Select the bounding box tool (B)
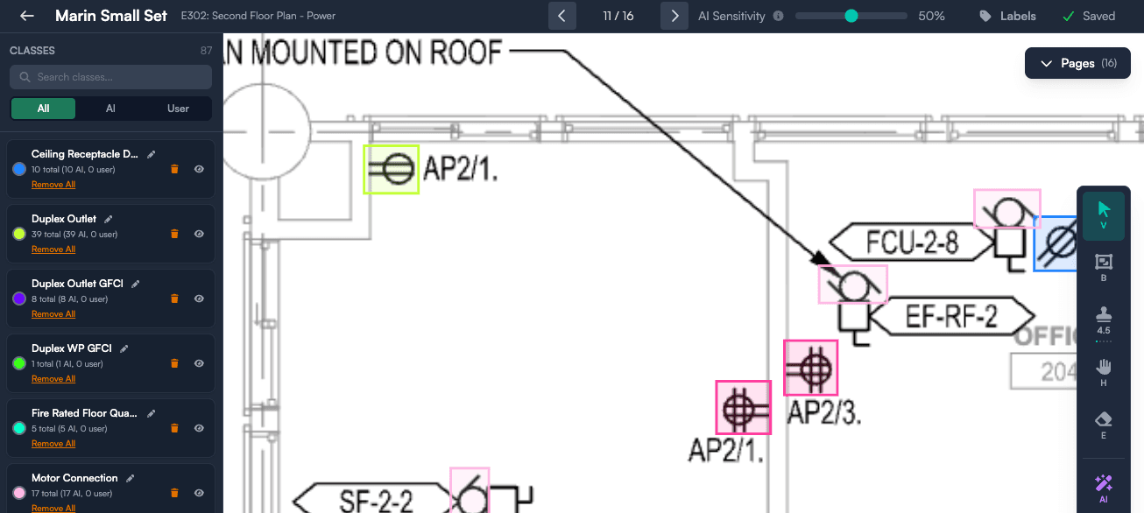This screenshot has width=1144, height=513. coord(1103,266)
